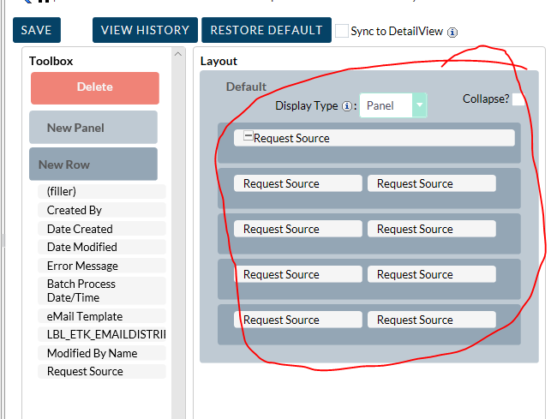Click the Toolbox scroll-up arrow
The image size is (557, 419).
tap(178, 54)
